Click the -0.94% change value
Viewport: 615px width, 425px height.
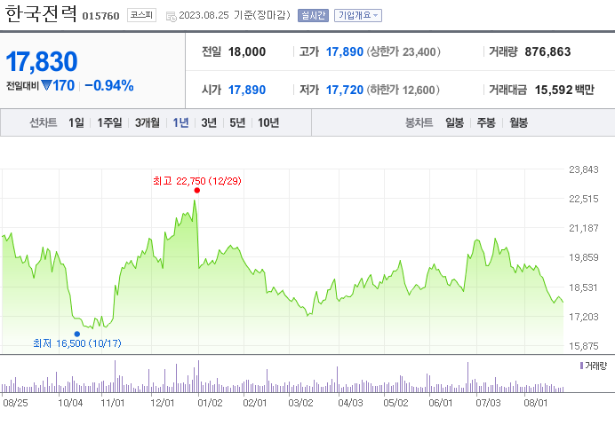pyautogui.click(x=109, y=85)
